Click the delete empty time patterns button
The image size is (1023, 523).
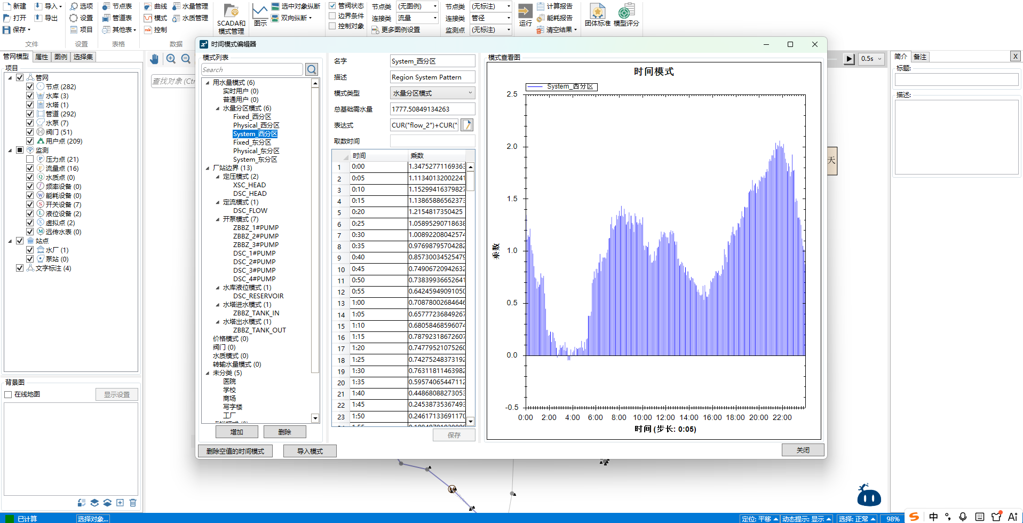tap(235, 451)
